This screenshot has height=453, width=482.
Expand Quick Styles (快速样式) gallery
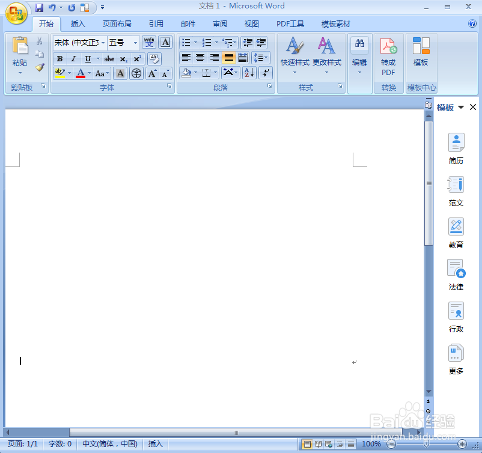[x=295, y=55]
